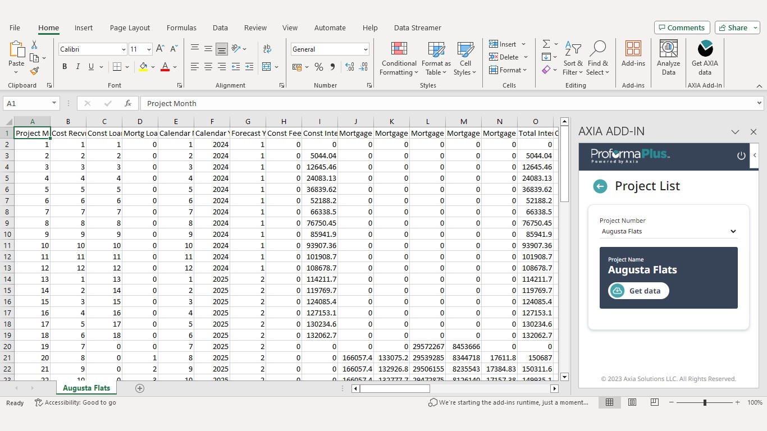Expand the Project Number dropdown
767x431 pixels.
[732, 231]
